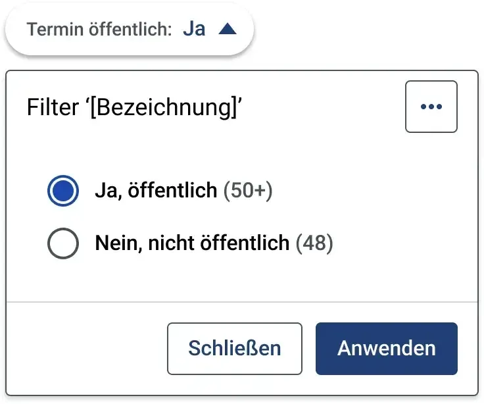Image resolution: width=484 pixels, height=404 pixels.
Task: Click the Schließen button
Action: 235,349
